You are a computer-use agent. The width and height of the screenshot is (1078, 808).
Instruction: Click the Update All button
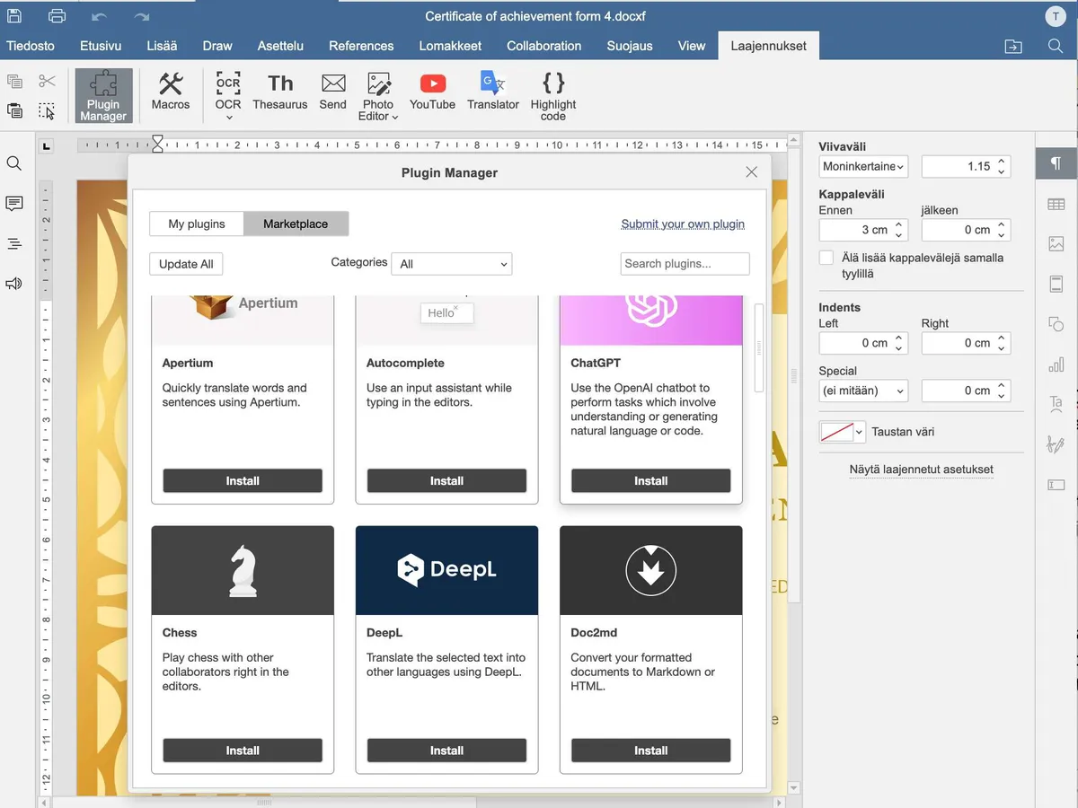click(186, 264)
